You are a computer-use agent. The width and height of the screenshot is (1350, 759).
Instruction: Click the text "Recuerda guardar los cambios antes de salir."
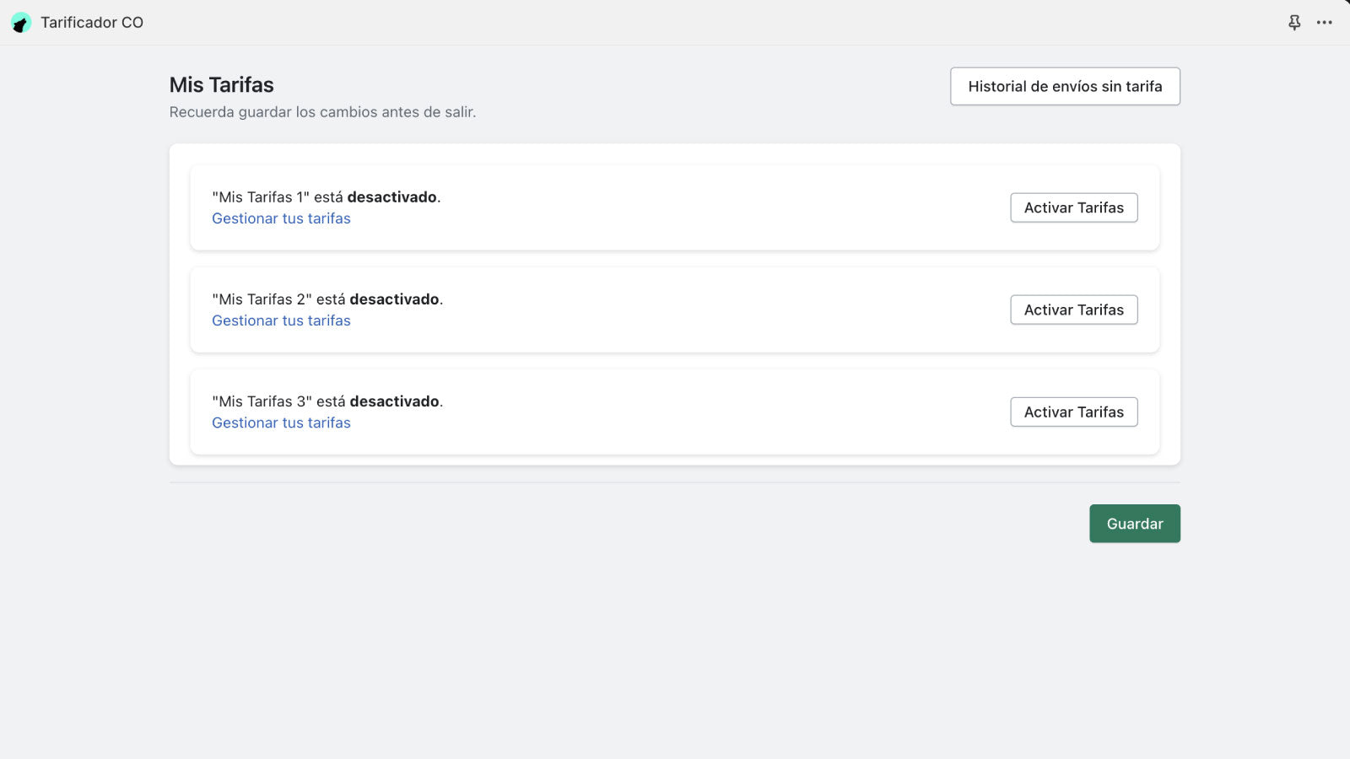point(322,112)
